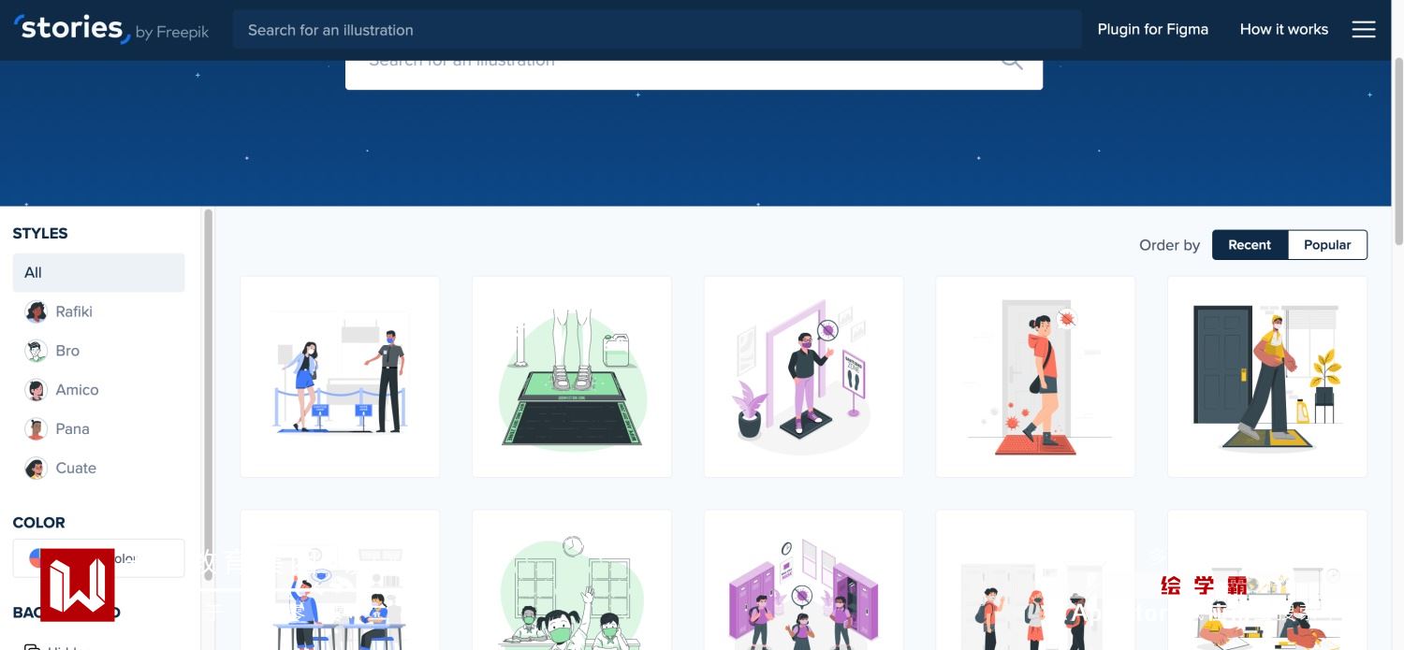
Task: Open the students with backpacks illustration
Action: (x=1035, y=580)
